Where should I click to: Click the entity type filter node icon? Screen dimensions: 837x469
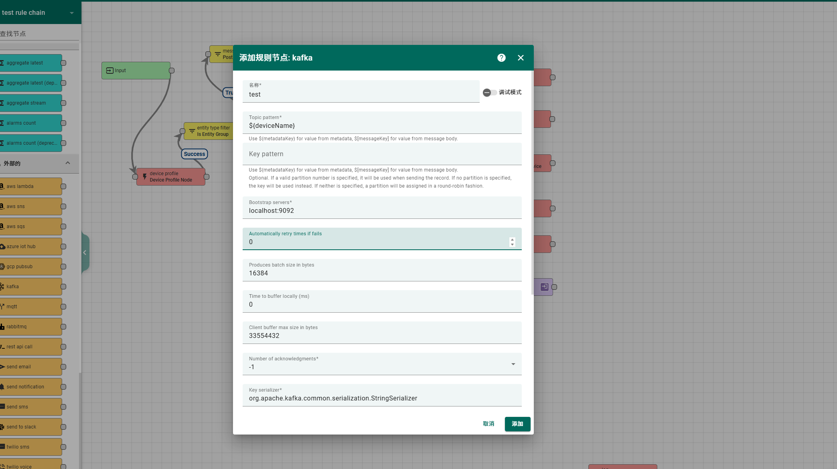(x=192, y=131)
